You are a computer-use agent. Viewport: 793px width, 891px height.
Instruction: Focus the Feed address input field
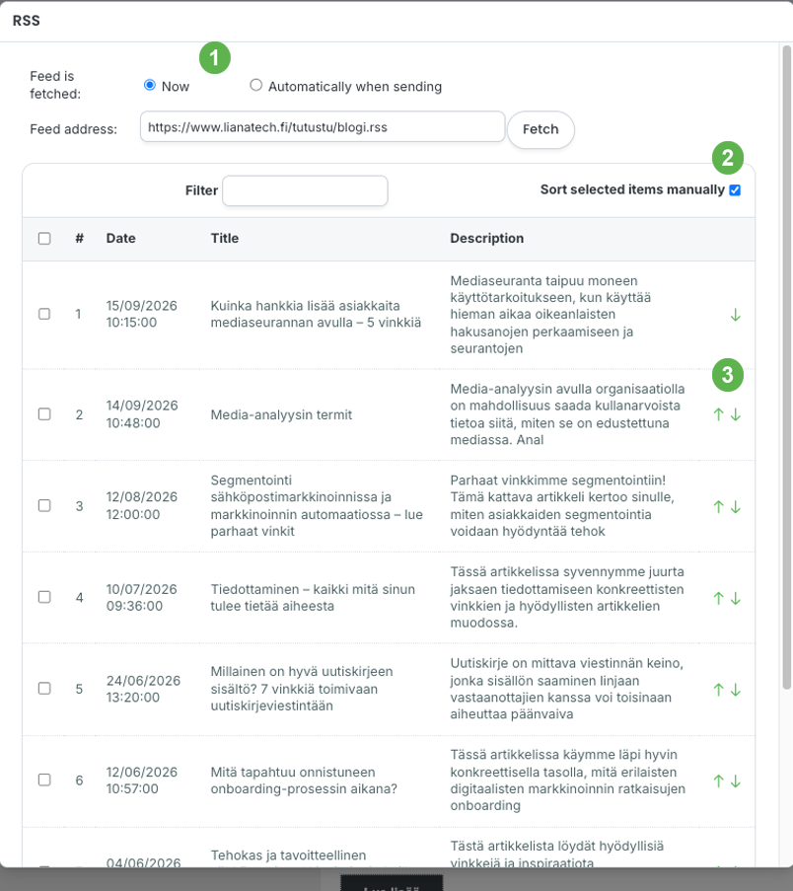tap(323, 126)
